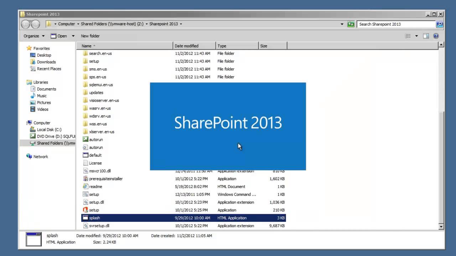Click the vertical scrollbar down arrow
Viewport: 456px width, 256px height.
coord(441,226)
